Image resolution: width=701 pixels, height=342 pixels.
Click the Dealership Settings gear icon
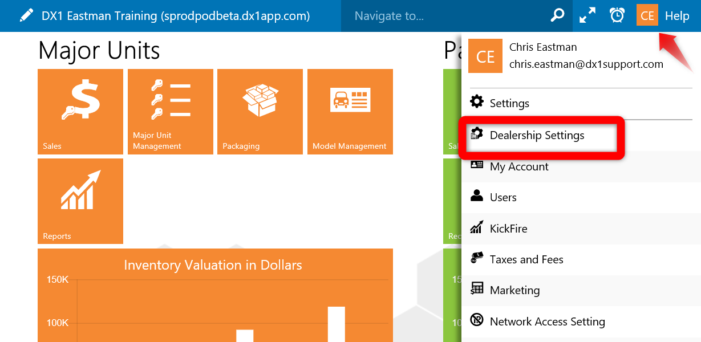coord(476,135)
